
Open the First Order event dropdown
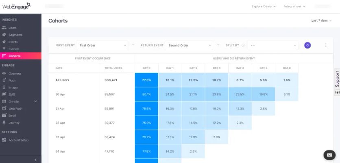(102, 45)
